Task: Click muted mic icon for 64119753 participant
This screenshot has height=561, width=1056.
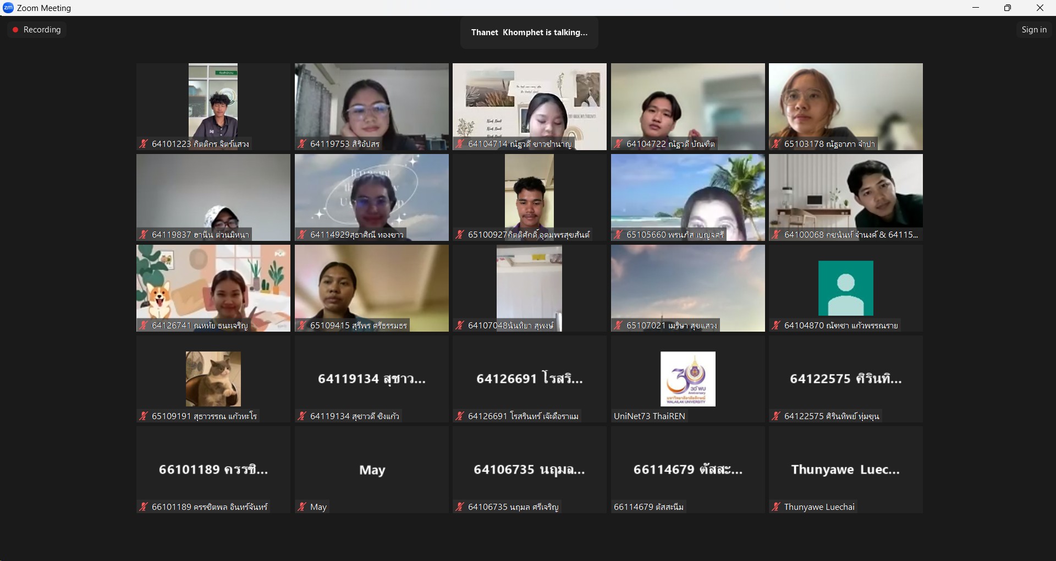Action: 302,144
